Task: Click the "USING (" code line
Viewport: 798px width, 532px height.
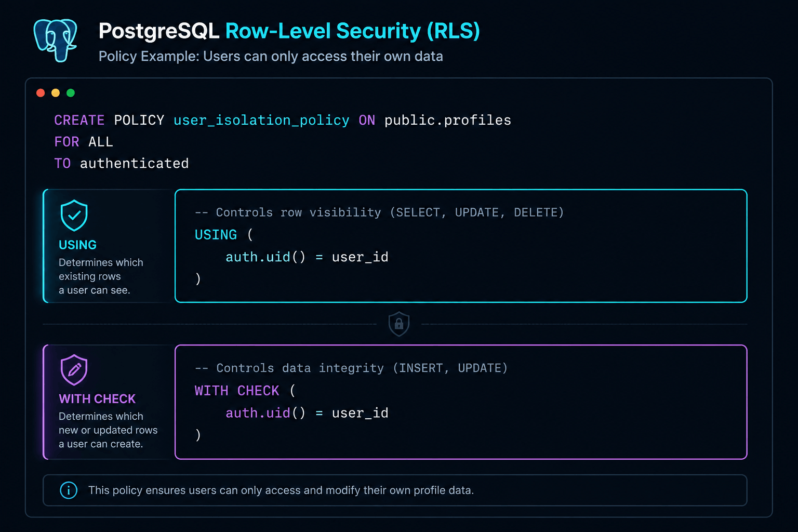Action: click(x=224, y=235)
